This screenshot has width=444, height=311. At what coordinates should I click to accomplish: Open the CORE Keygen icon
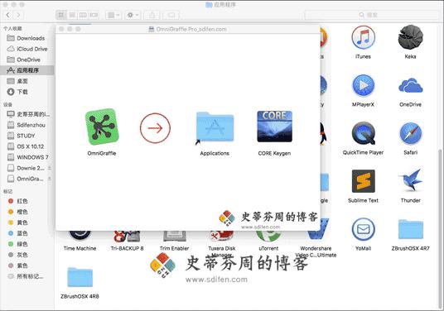coord(274,127)
